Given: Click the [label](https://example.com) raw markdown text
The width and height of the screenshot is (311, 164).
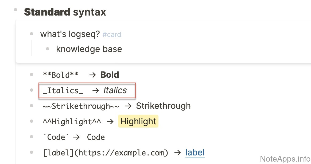Looking at the screenshot, I should (x=106, y=153).
